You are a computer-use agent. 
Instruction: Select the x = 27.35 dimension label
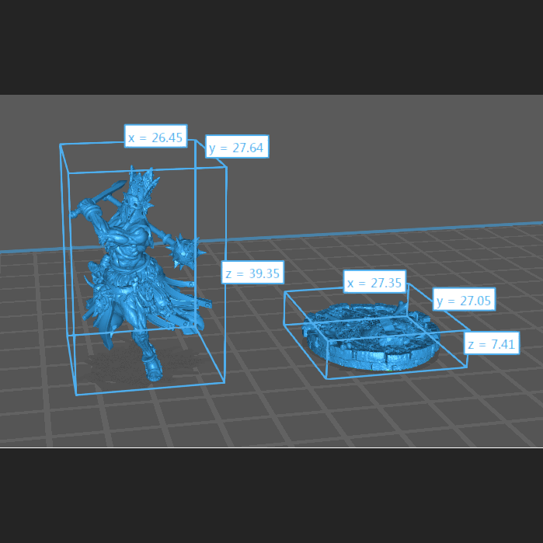[374, 283]
